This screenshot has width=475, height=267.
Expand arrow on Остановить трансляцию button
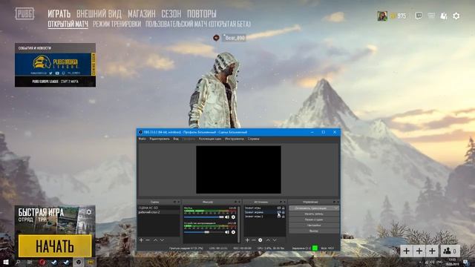336,208
